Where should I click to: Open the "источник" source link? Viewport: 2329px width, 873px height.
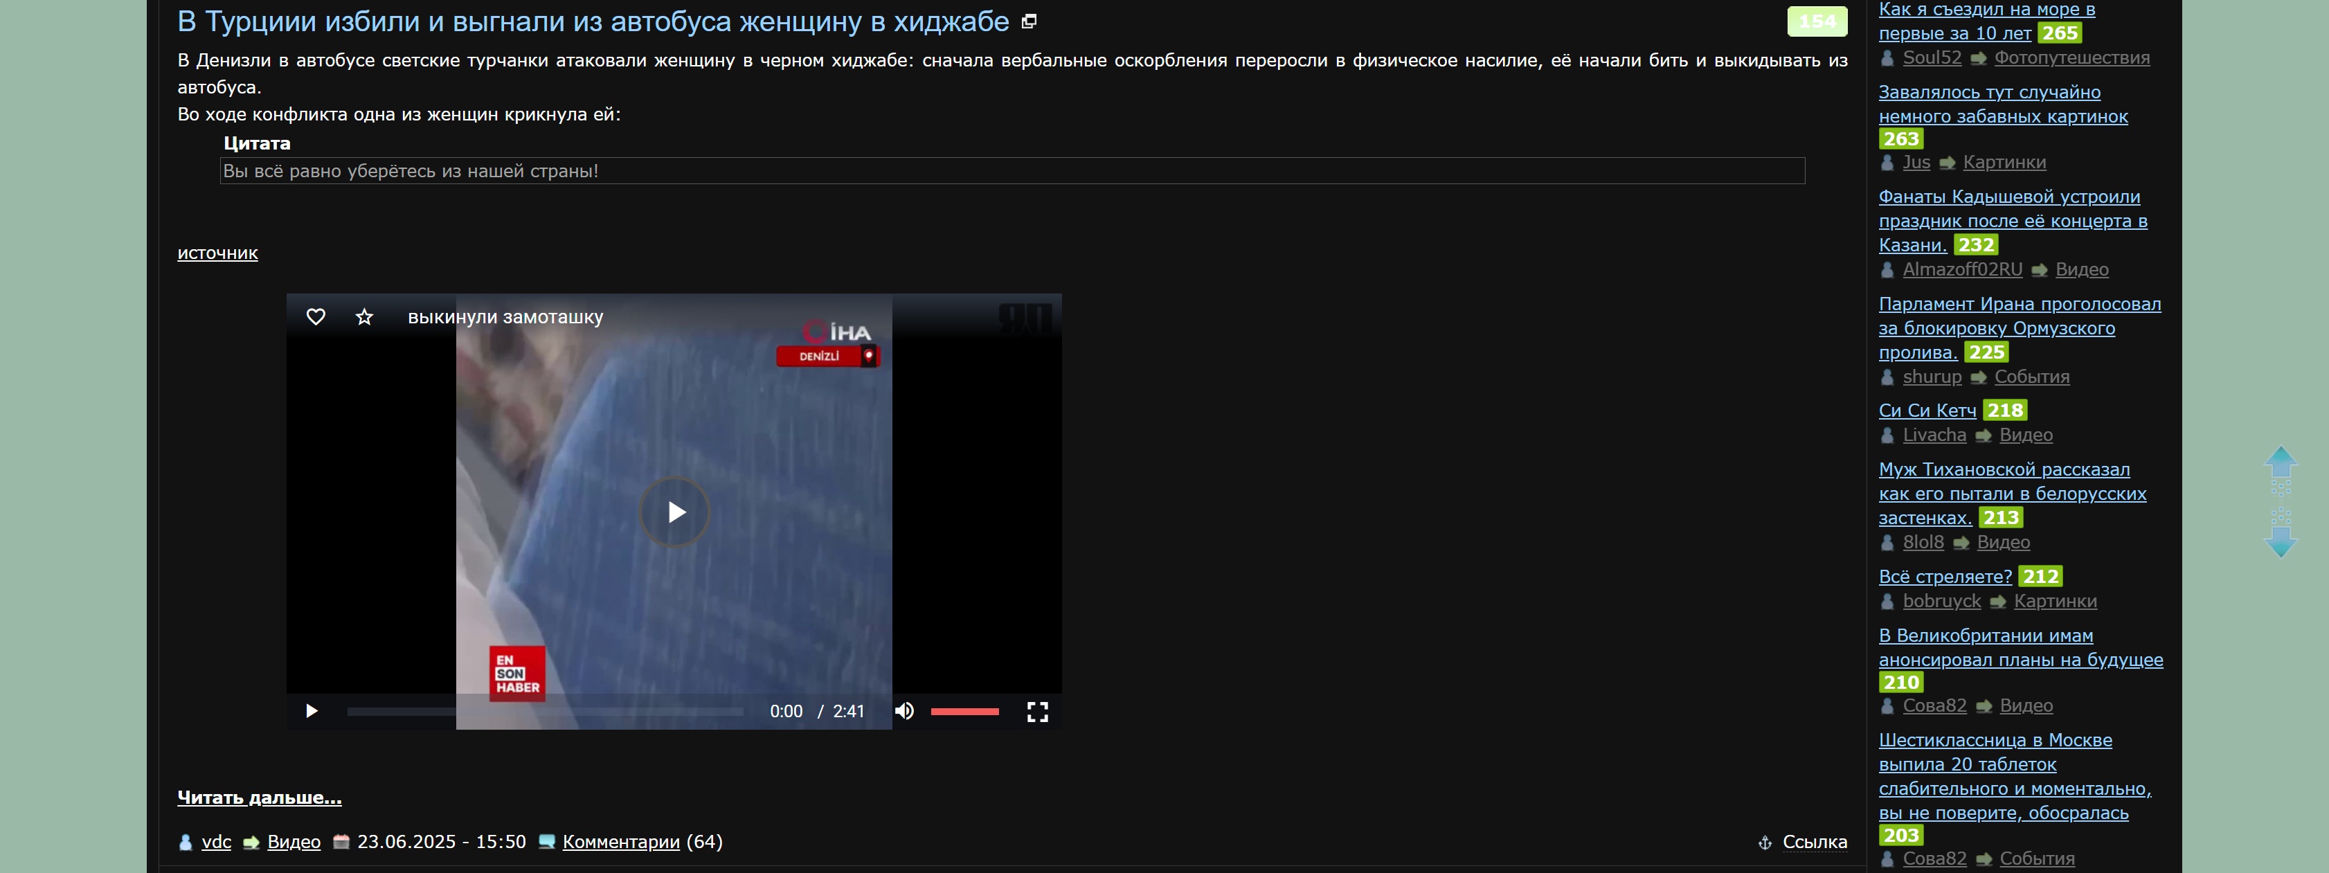(x=218, y=253)
